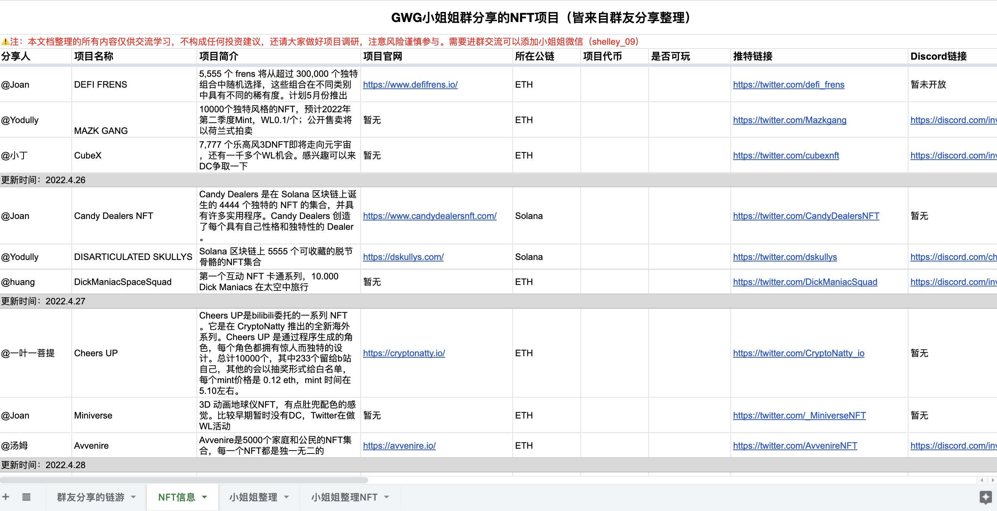Select the 项目代币 header cell
Screen dimensions: 997x511
click(615, 56)
